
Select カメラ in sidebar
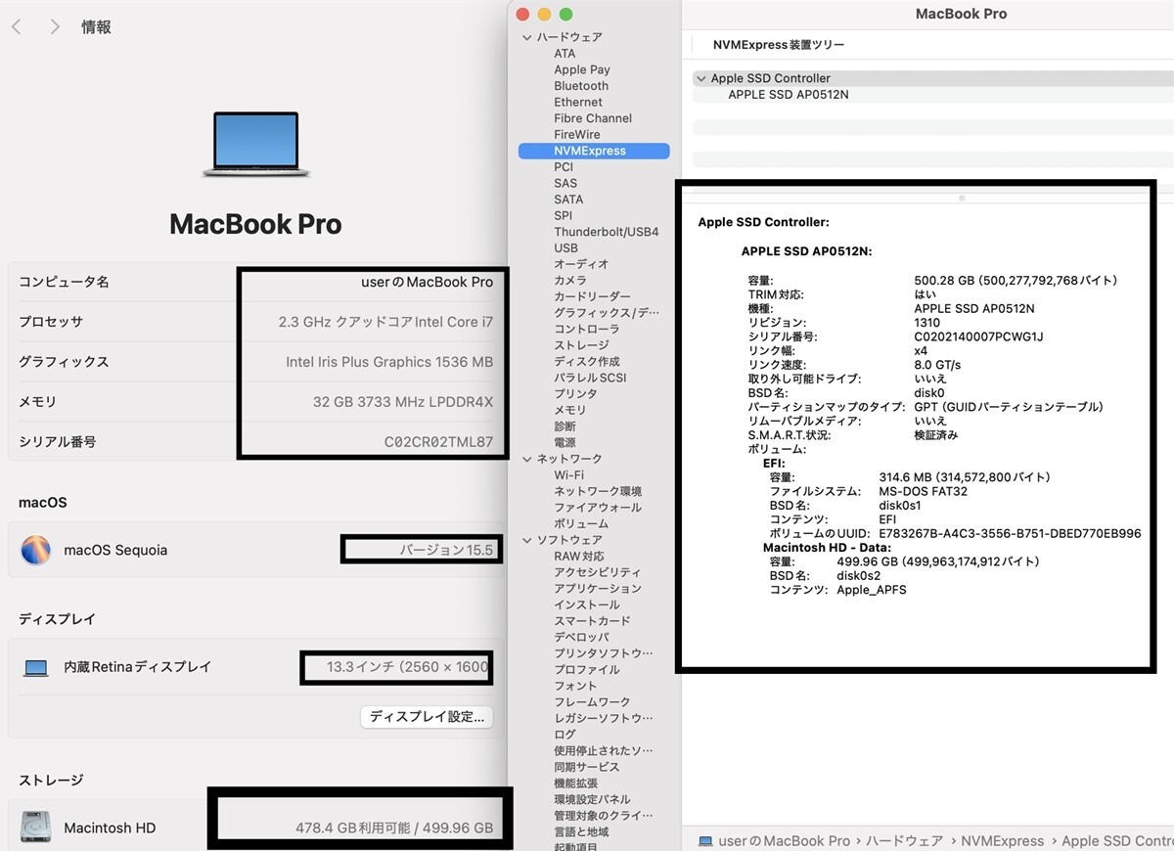(x=570, y=281)
